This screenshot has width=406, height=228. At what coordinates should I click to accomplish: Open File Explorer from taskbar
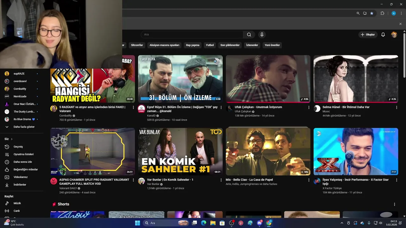pos(213,223)
